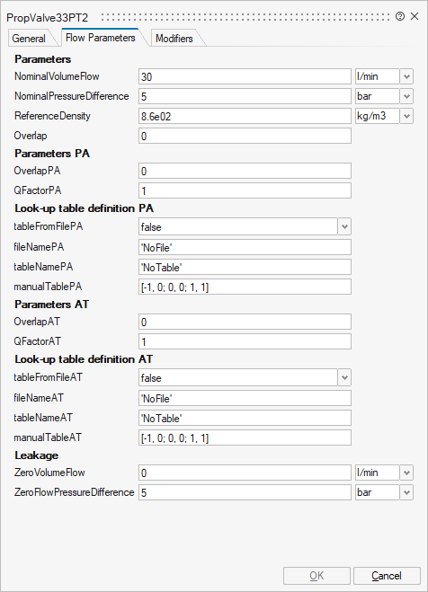This screenshot has width=428, height=592.
Task: Click the NominalVolumeFlow value field
Action: [245, 76]
